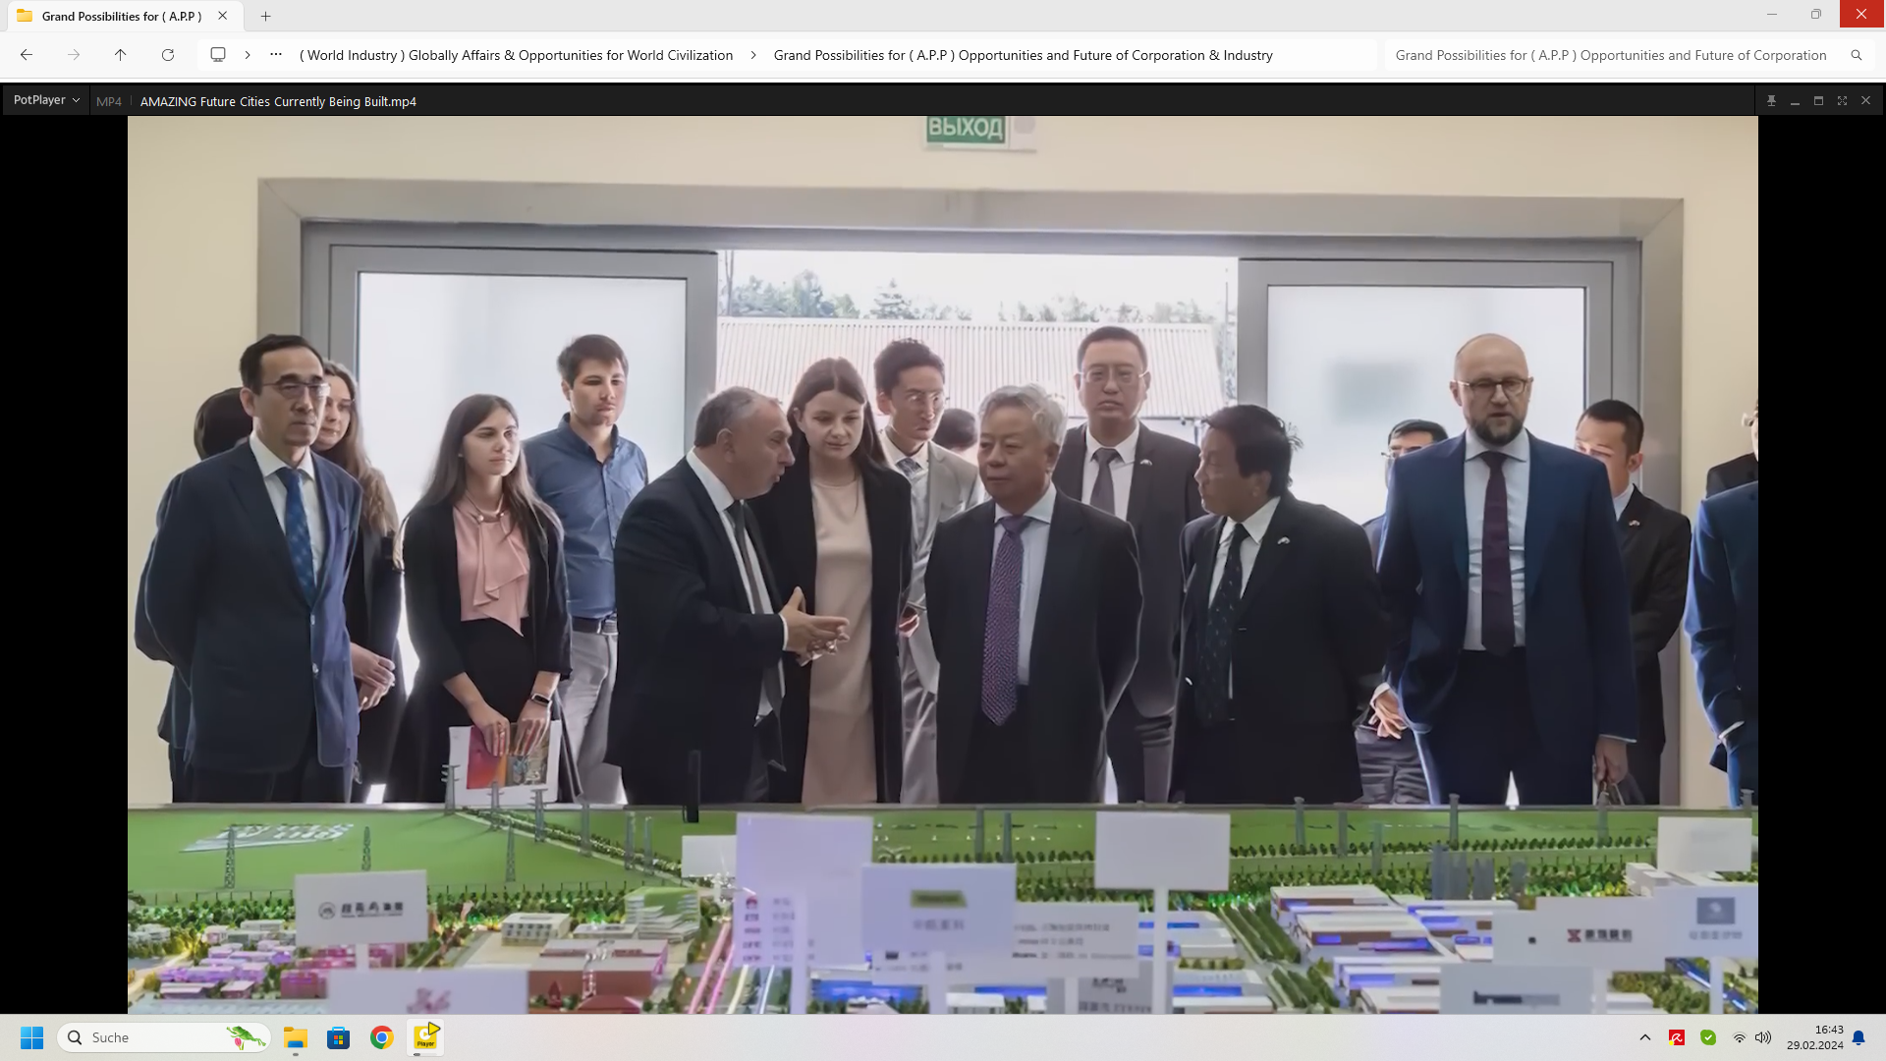
Task: Open Microsoft Store from taskbar
Action: [x=339, y=1037]
